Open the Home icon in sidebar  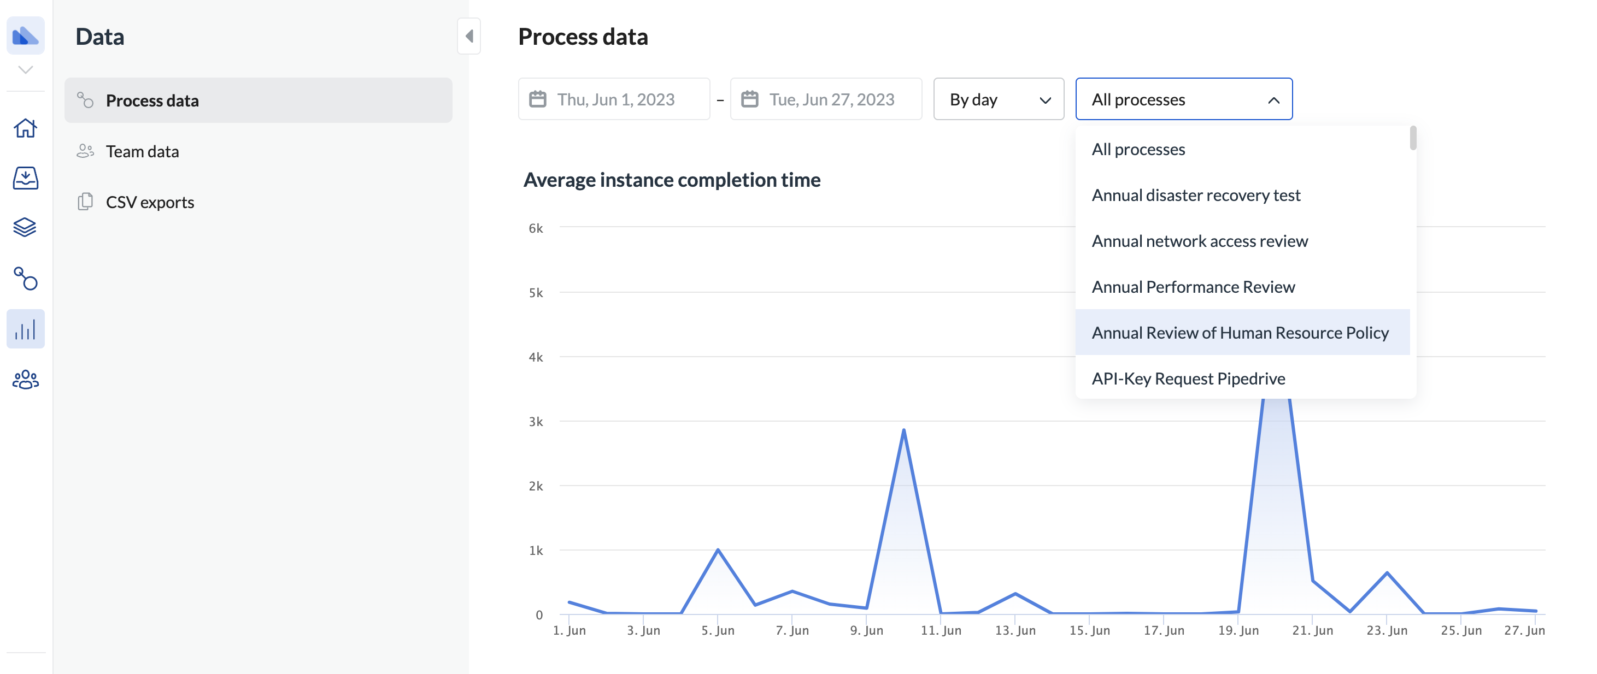[x=26, y=128]
